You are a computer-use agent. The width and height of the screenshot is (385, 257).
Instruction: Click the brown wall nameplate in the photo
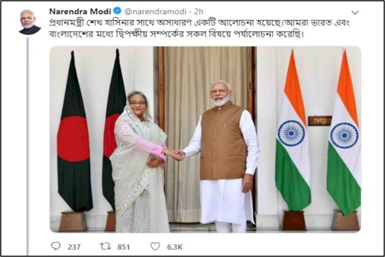pos(320,120)
